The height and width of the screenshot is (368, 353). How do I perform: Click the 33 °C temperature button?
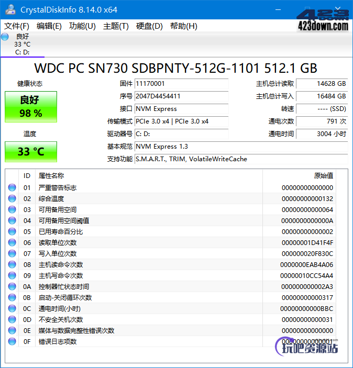[x=31, y=152]
